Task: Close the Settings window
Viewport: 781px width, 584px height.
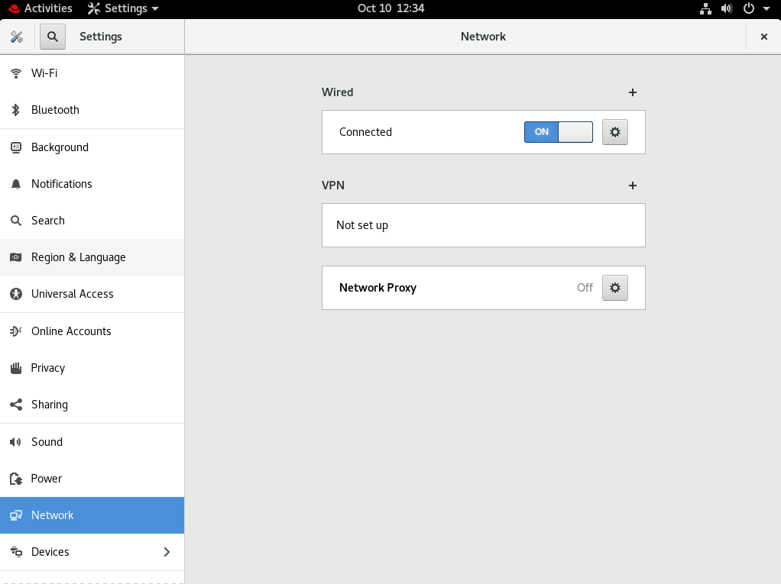Action: pos(763,37)
